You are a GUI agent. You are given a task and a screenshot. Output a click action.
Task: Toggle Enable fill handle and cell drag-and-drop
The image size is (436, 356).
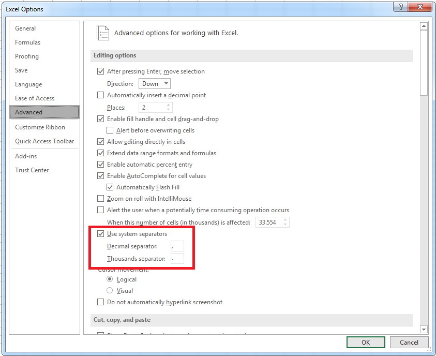[x=100, y=119]
